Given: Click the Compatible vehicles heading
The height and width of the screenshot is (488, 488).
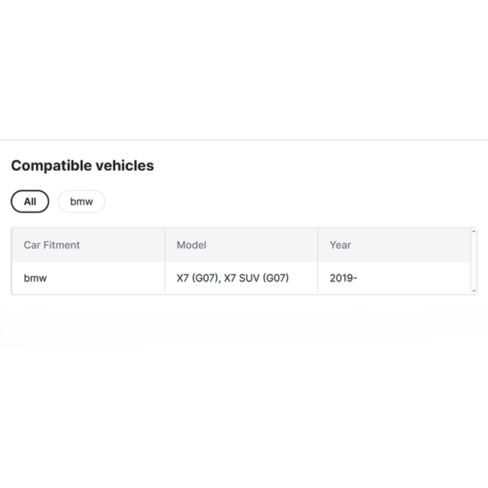Looking at the screenshot, I should [82, 165].
